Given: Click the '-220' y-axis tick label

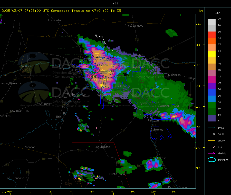Looking at the screenshot, I should (x=197, y=168).
